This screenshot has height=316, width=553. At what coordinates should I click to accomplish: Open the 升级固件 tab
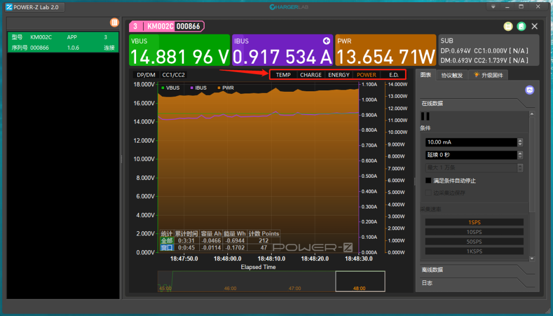click(488, 75)
